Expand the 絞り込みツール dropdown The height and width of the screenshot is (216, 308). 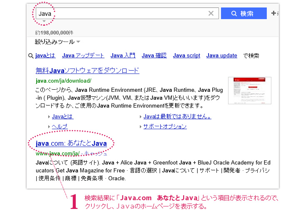coord(57,42)
